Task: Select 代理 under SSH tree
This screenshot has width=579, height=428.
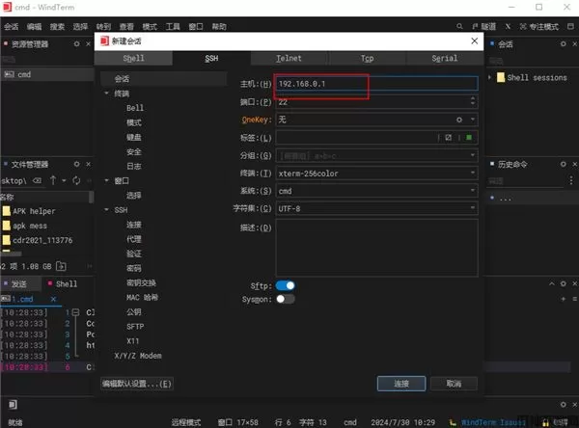Action: click(134, 239)
